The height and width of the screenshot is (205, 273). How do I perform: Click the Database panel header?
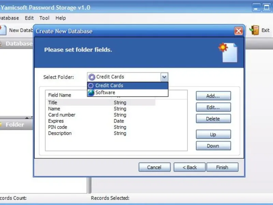pyautogui.click(x=16, y=44)
